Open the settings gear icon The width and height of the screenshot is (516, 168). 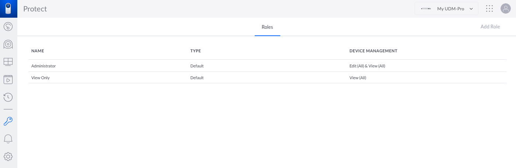[8, 157]
